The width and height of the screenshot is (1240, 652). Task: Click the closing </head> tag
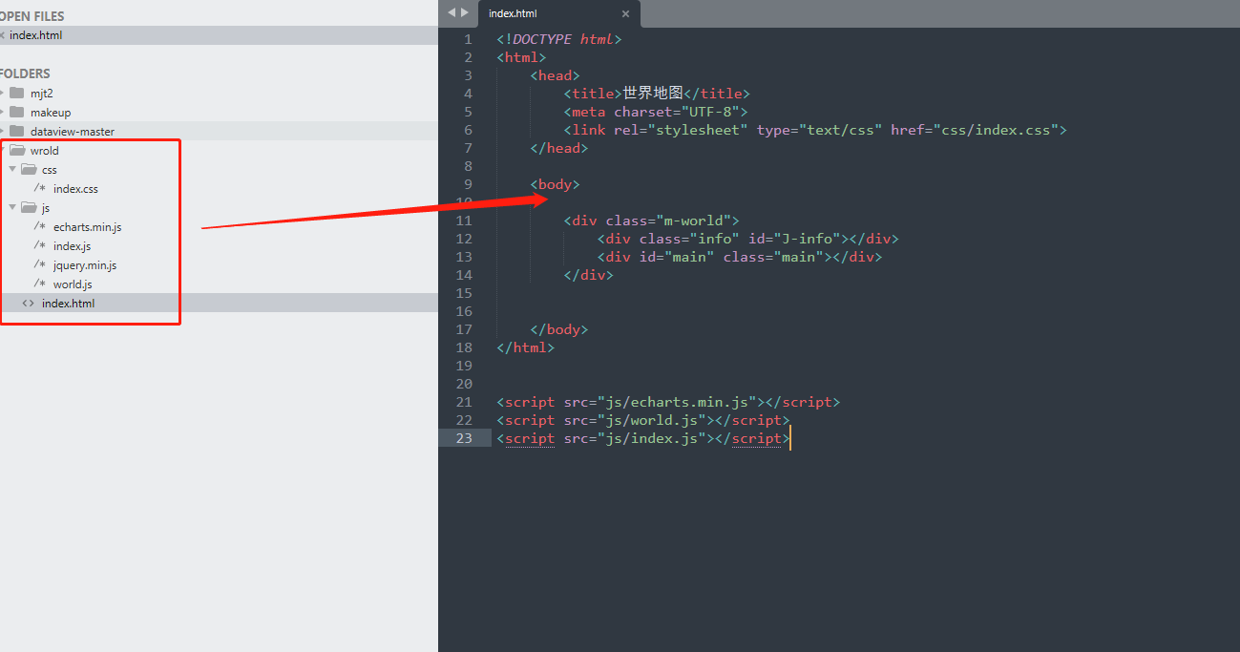559,148
